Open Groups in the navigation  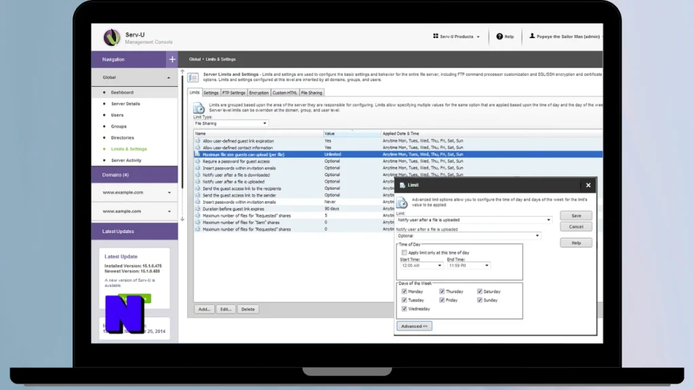point(119,127)
